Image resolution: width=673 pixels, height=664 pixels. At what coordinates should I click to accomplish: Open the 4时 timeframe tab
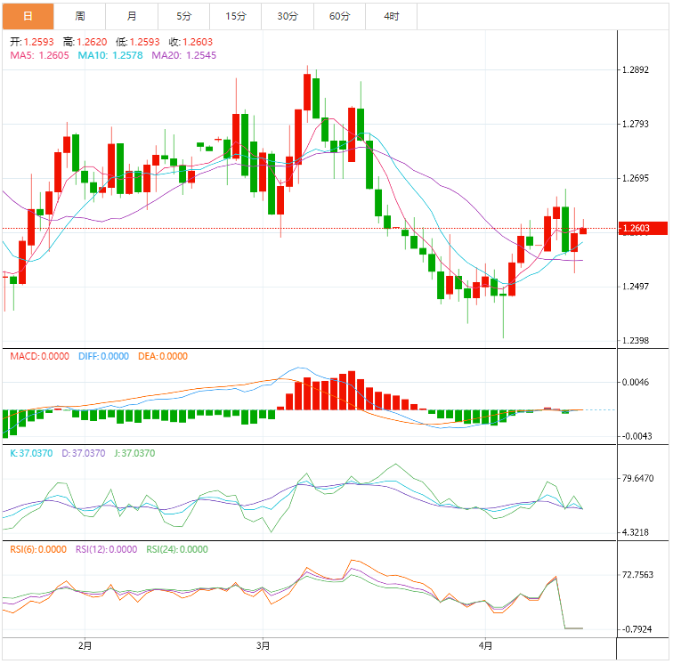coord(391,16)
